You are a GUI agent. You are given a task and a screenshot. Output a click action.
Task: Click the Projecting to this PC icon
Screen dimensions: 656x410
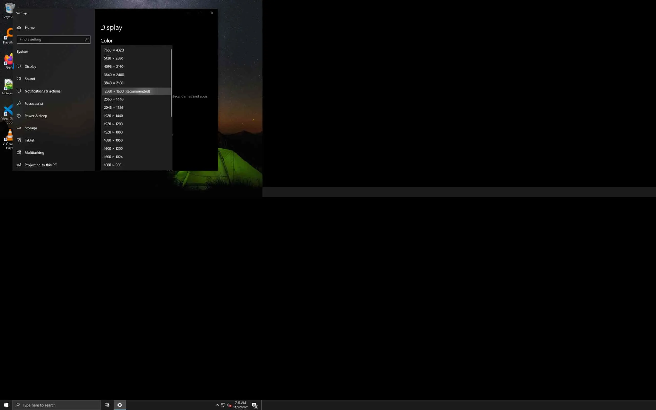[19, 165]
